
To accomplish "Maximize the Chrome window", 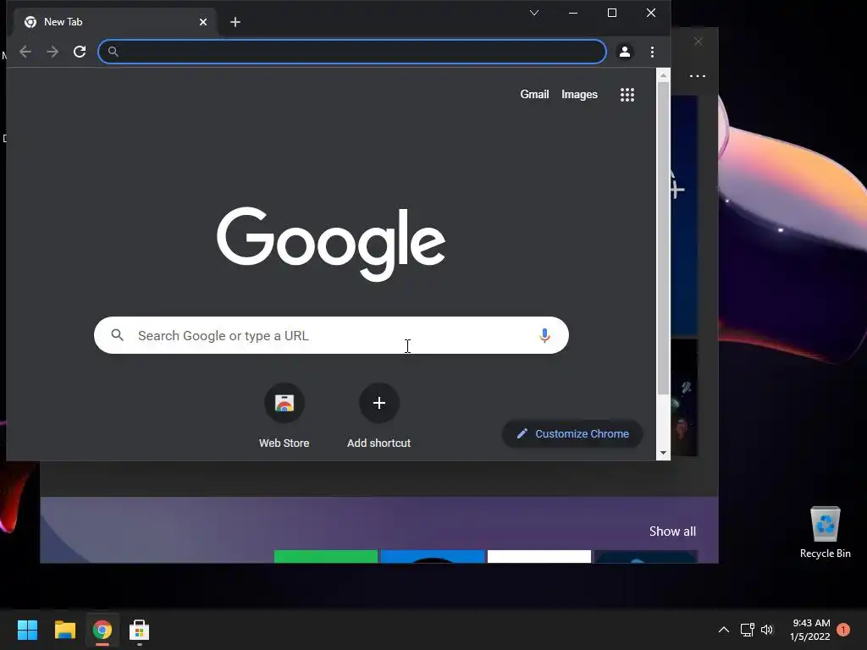I will pyautogui.click(x=612, y=13).
